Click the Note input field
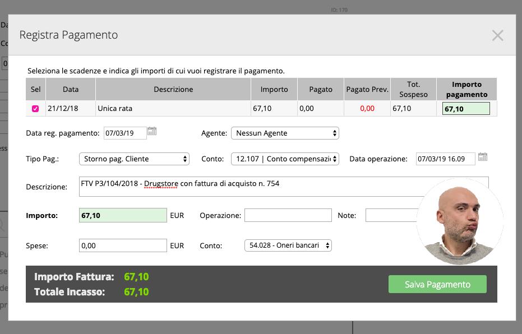 click(x=391, y=215)
